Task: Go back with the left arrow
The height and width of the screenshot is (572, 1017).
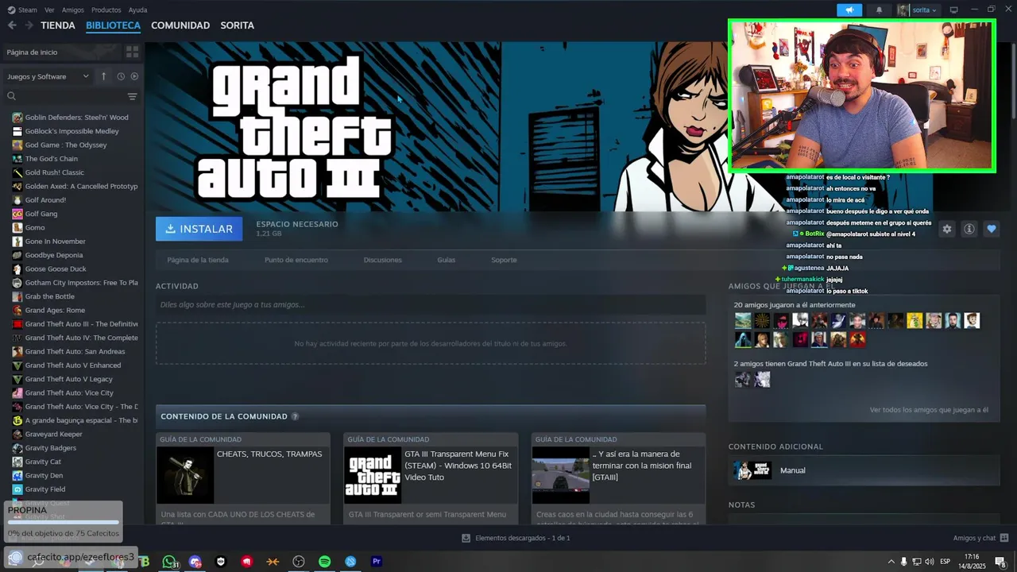Action: pyautogui.click(x=12, y=25)
